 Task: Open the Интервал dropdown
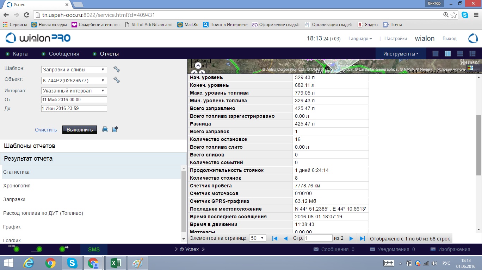point(74,91)
